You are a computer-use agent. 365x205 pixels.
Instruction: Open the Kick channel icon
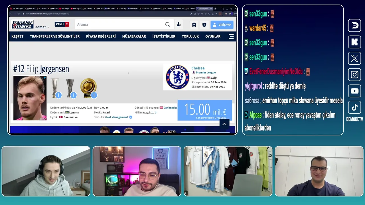coord(354,42)
